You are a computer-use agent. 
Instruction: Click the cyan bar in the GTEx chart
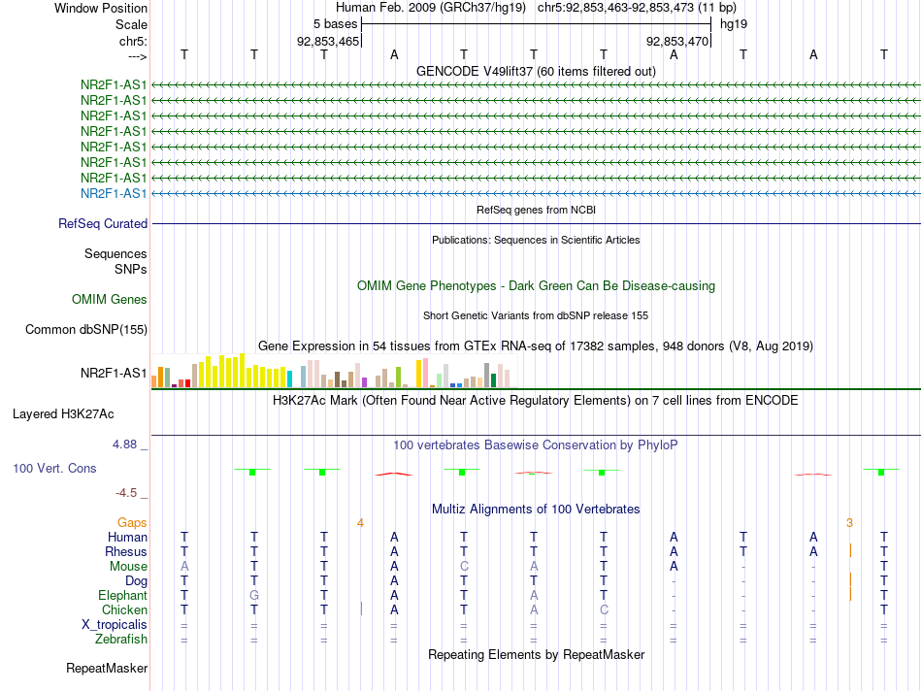coord(289,379)
